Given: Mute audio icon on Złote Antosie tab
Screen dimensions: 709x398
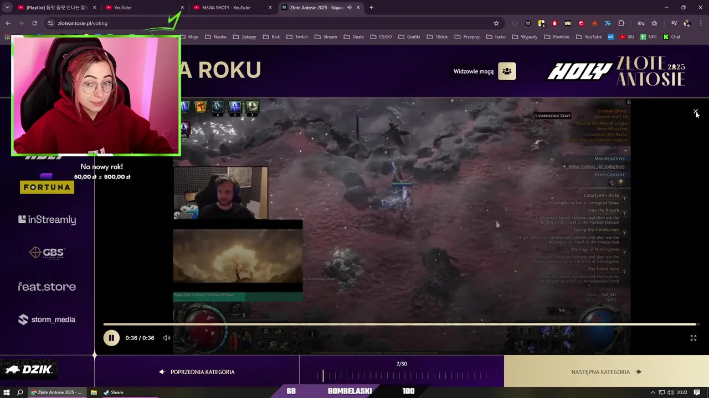Looking at the screenshot, I should (350, 8).
